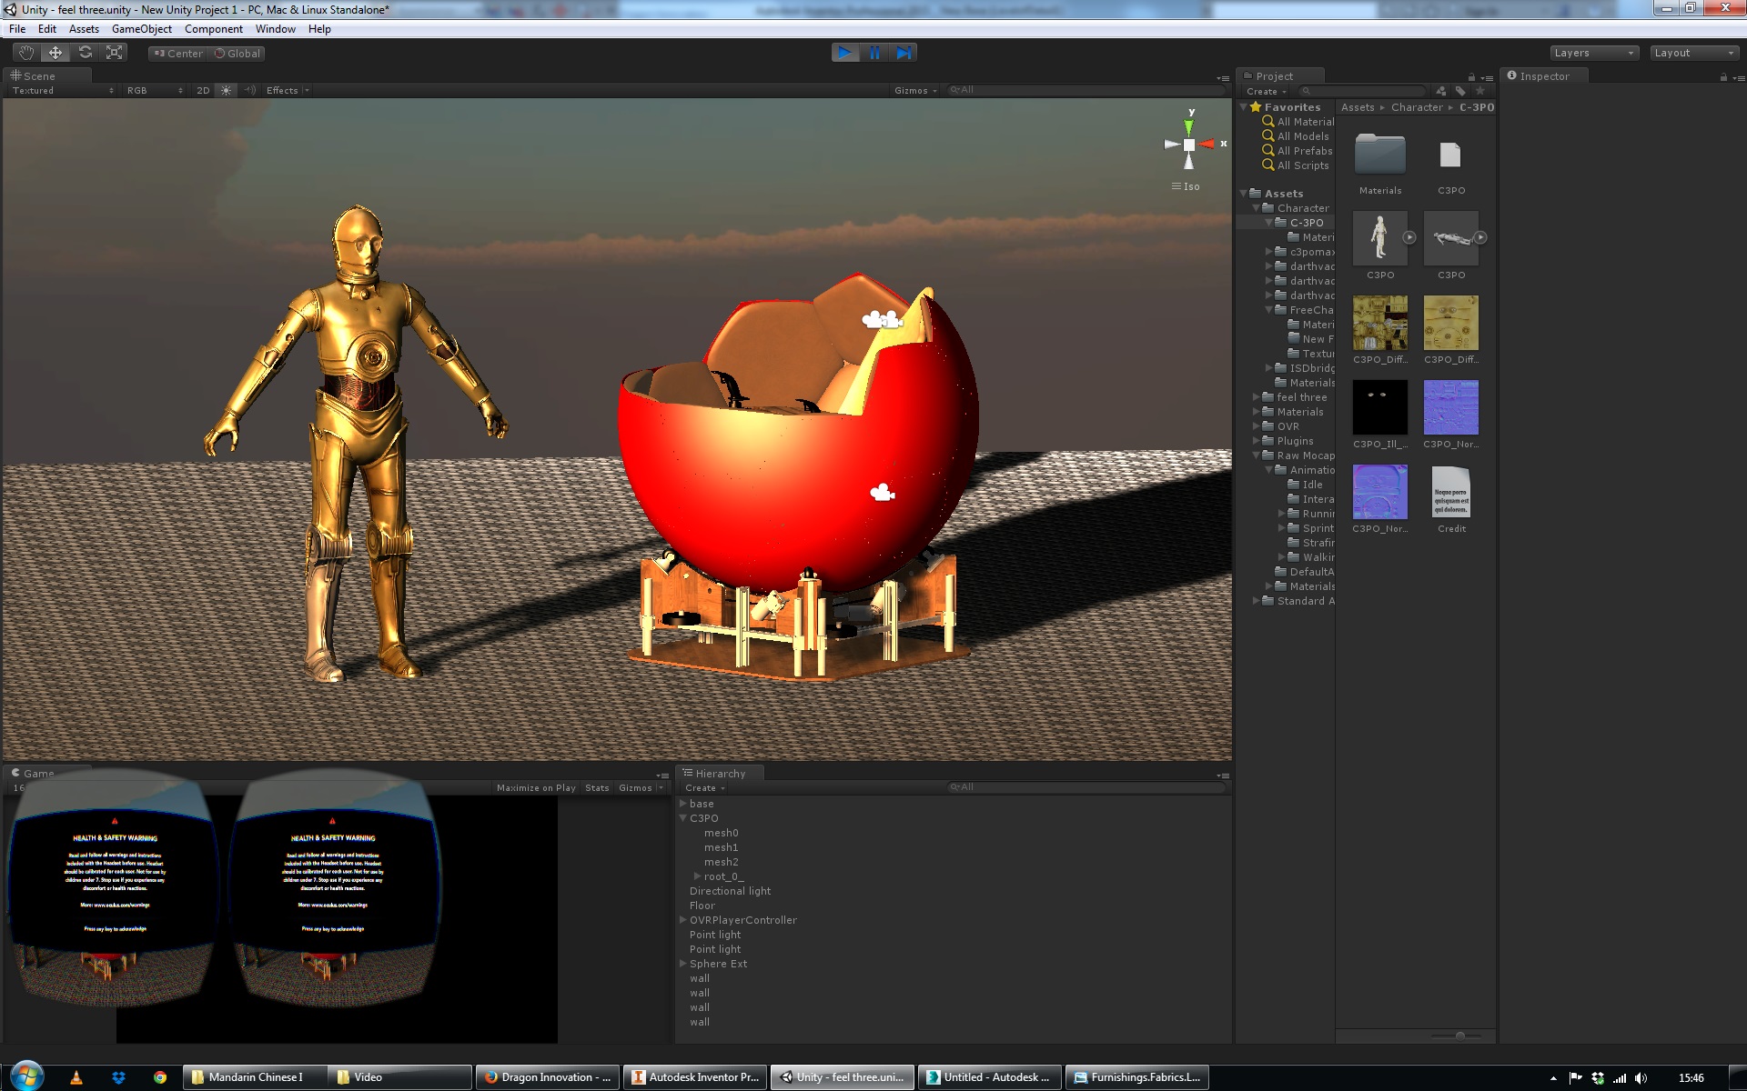Expand Sphere Ext in Hierarchy

pyautogui.click(x=682, y=964)
